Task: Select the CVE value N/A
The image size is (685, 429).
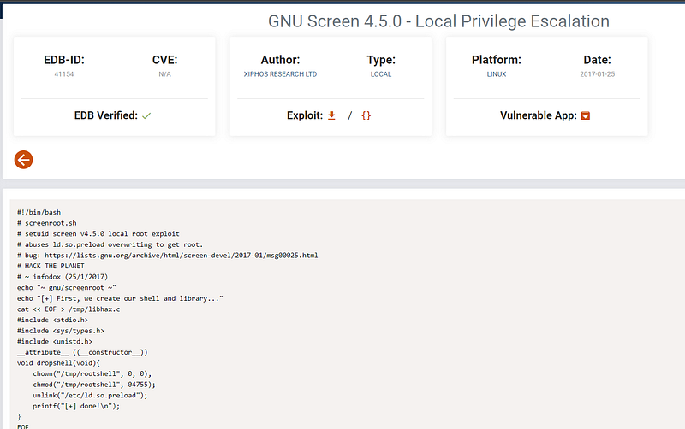Action: click(x=164, y=74)
